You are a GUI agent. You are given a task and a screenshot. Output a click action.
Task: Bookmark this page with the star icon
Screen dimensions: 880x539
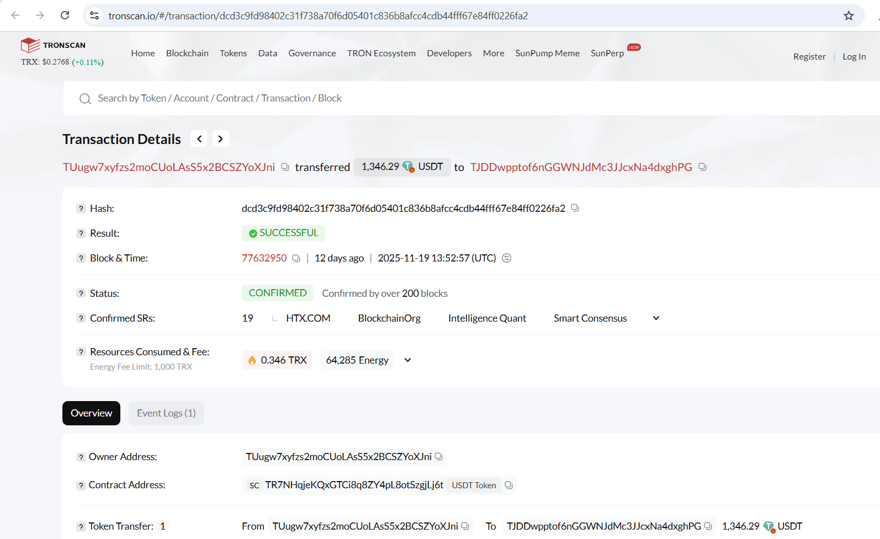tap(849, 15)
